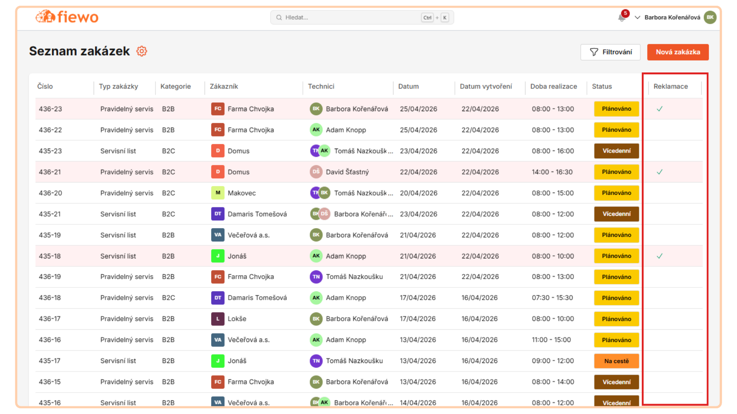737x414 pixels.
Task: Open Plánováno status dropdown for order 436-22
Action: point(616,130)
